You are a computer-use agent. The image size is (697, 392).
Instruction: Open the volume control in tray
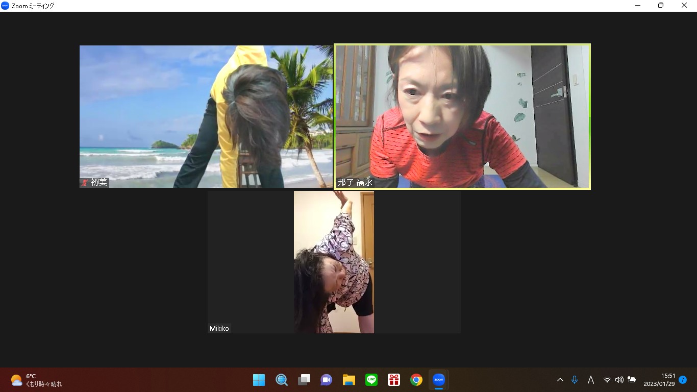click(619, 380)
